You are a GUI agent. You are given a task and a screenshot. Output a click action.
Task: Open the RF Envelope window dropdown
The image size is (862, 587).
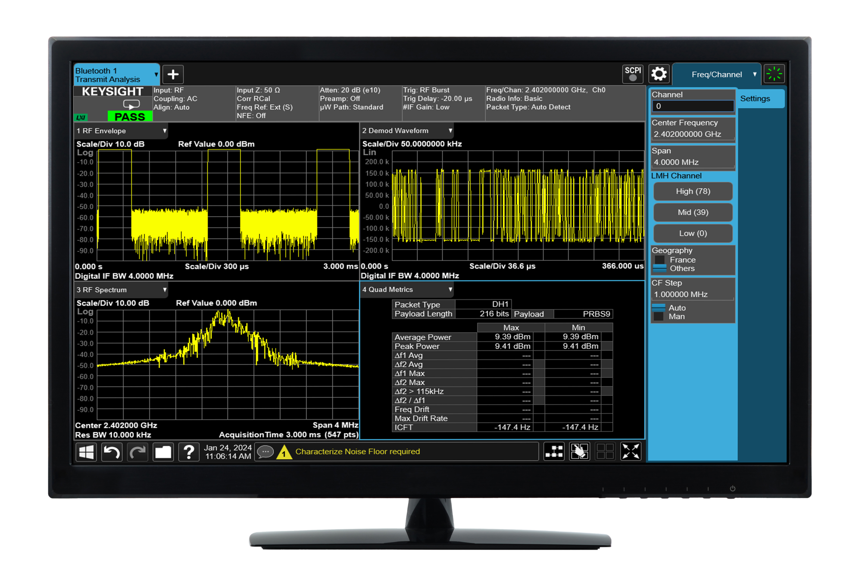pyautogui.click(x=164, y=131)
